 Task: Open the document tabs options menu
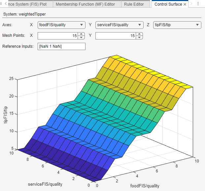pyautogui.click(x=198, y=4)
